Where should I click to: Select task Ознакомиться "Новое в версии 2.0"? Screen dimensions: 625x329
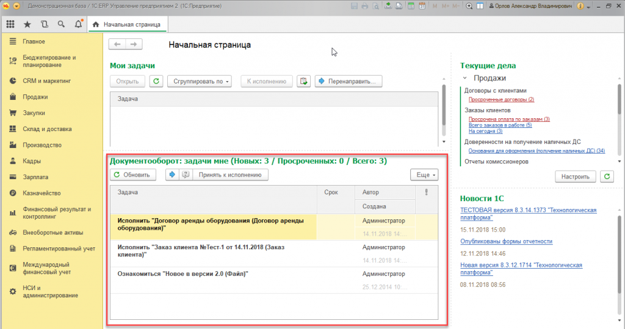click(x=274, y=280)
